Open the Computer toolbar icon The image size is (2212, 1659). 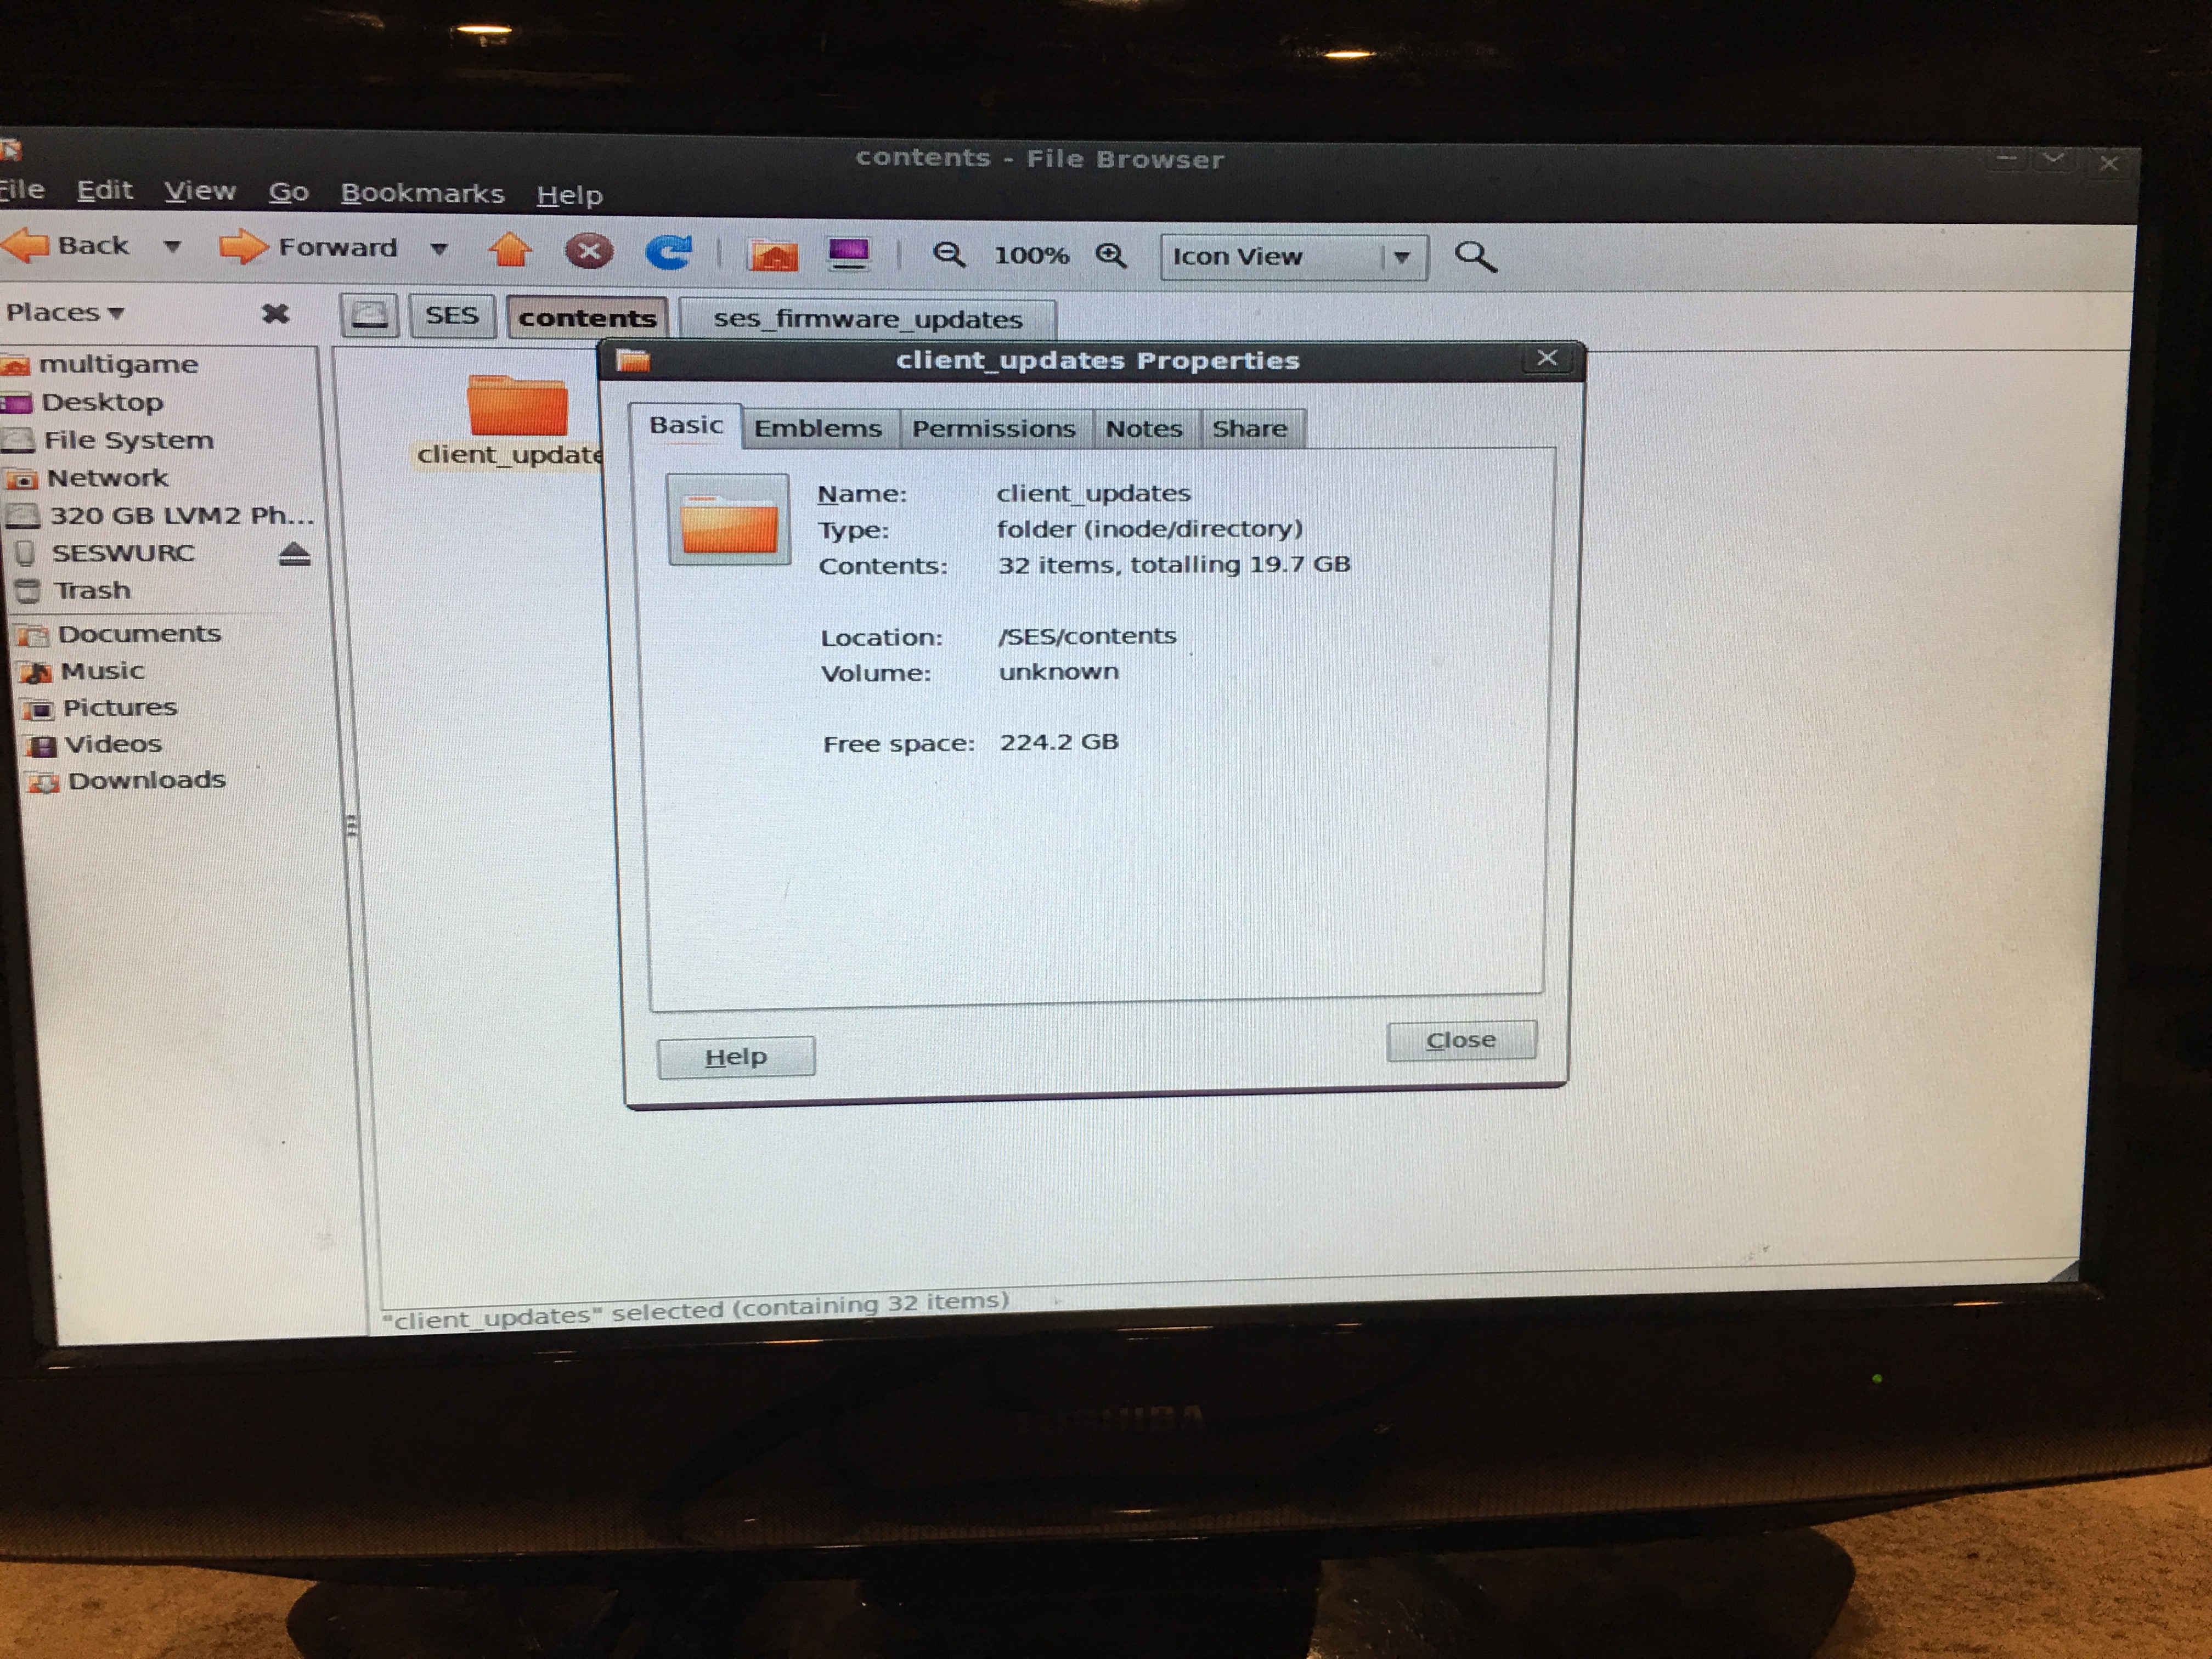coord(849,254)
